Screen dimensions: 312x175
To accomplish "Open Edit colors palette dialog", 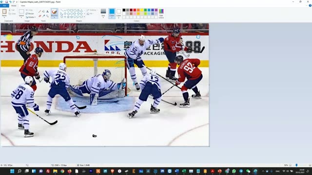I will (161, 14).
